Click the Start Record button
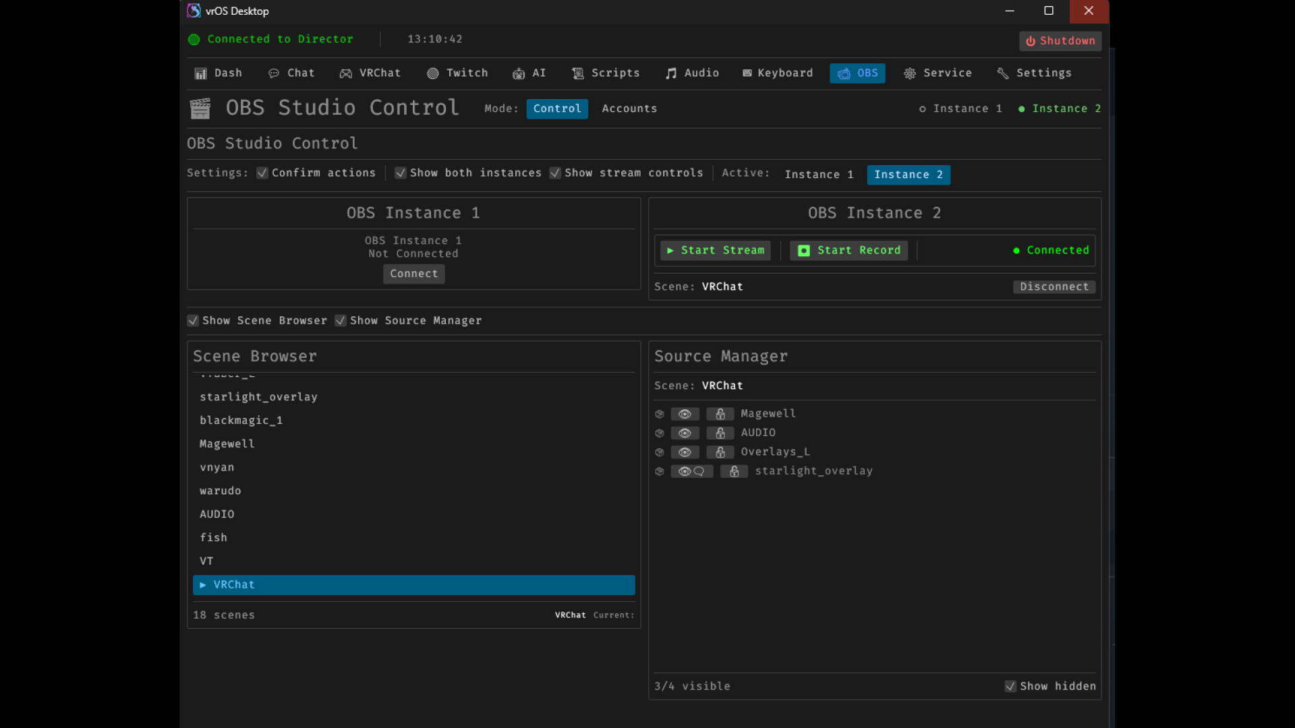The image size is (1295, 728). (848, 251)
